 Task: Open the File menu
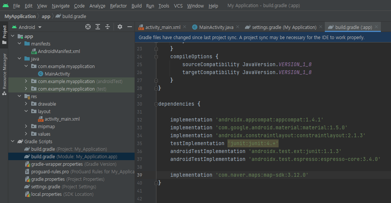pos(17,6)
